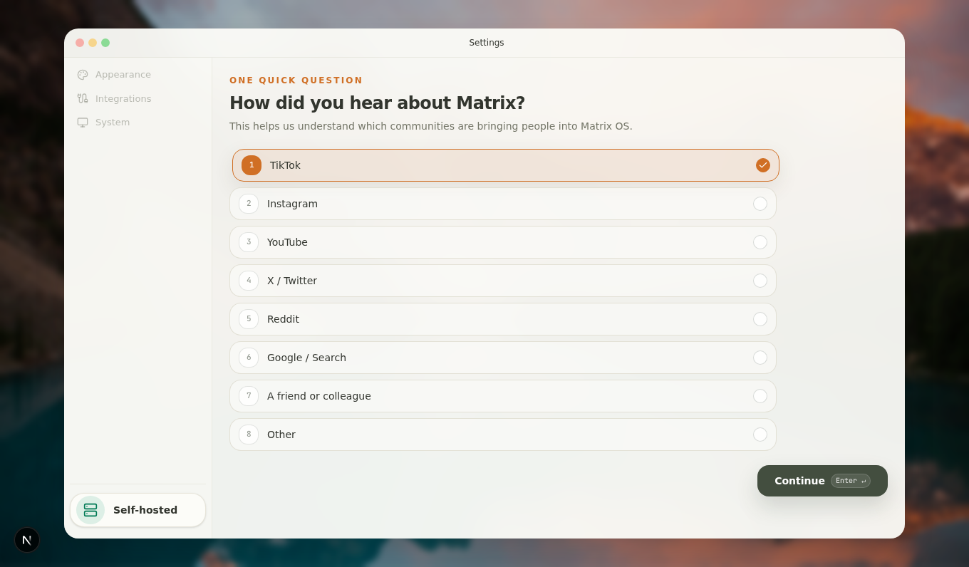This screenshot has width=969, height=567.
Task: Select the YouTube radio circle
Action: click(760, 242)
